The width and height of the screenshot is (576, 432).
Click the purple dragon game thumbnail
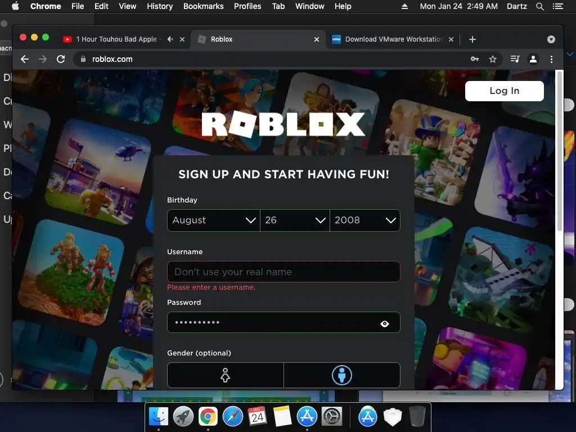click(516, 176)
